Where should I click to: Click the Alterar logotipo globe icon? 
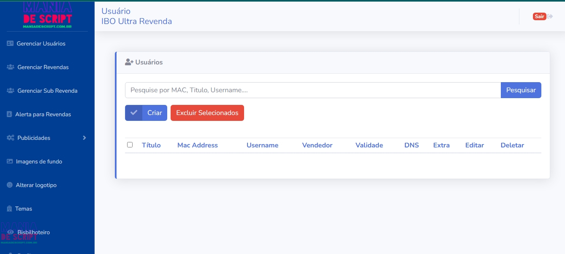click(10, 185)
